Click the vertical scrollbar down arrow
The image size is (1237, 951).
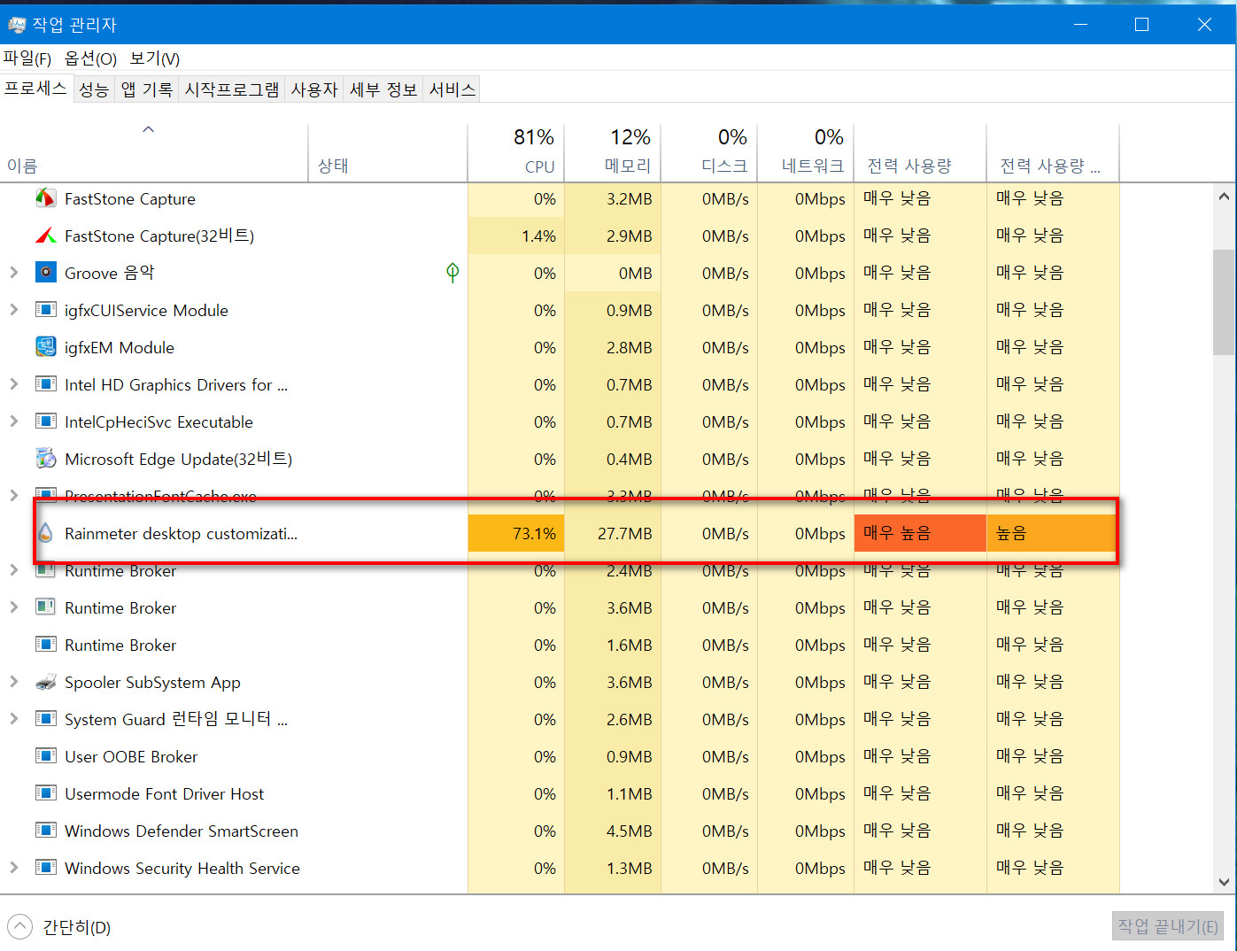coord(1224,882)
